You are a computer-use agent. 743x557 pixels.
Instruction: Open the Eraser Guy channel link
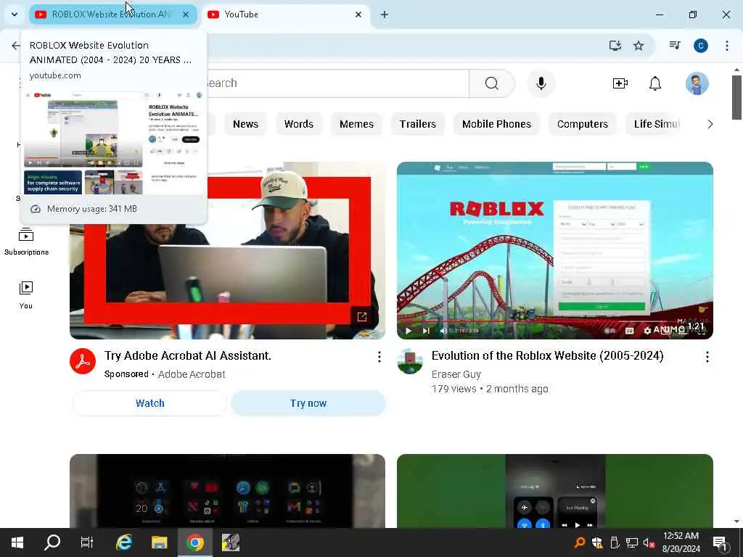click(456, 374)
